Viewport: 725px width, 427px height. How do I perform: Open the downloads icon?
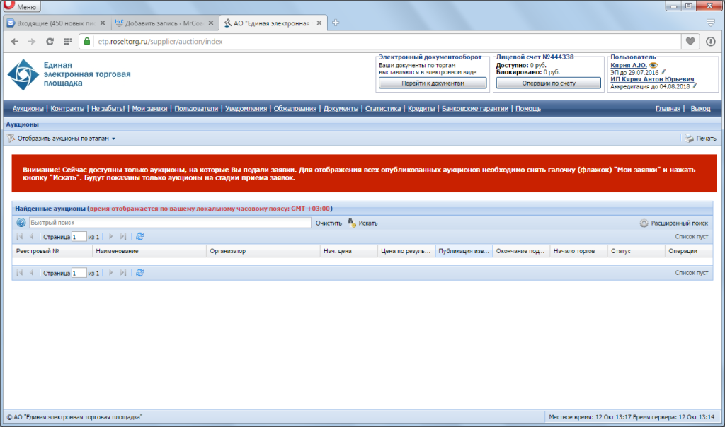pyautogui.click(x=711, y=42)
